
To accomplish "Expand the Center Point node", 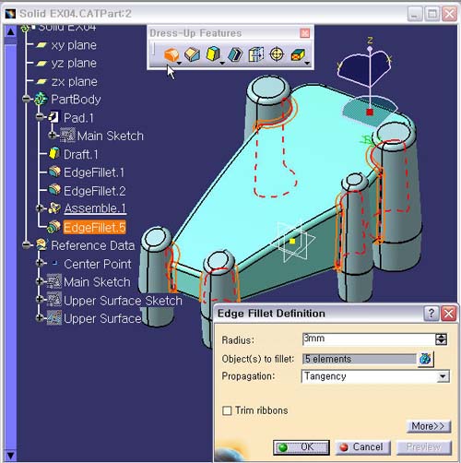I will point(40,263).
